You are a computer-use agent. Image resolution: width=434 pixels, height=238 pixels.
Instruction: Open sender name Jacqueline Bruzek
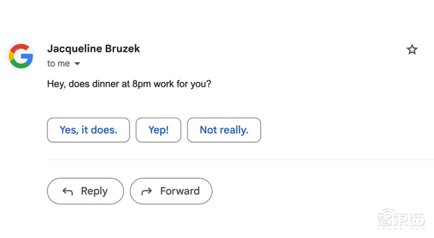(x=93, y=48)
